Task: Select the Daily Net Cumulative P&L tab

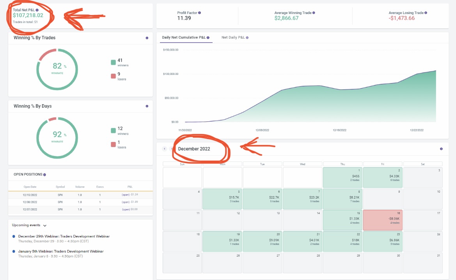Action: point(185,37)
